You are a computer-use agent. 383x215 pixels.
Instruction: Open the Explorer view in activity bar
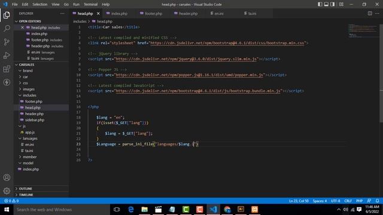pos(7,15)
